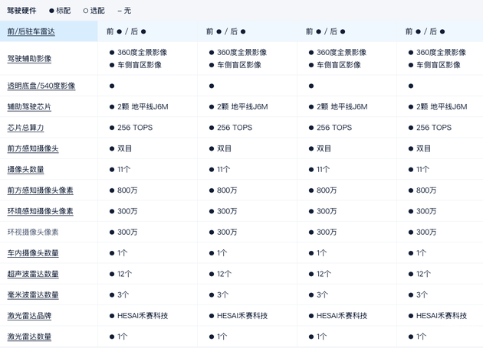Click the 256 TOPS bullet in third column
483x348 pixels.
(x=311, y=128)
